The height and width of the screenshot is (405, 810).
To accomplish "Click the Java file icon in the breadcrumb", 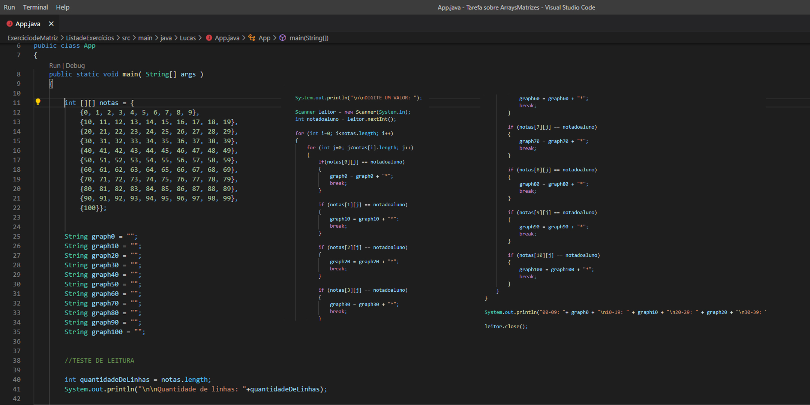I will tap(209, 38).
